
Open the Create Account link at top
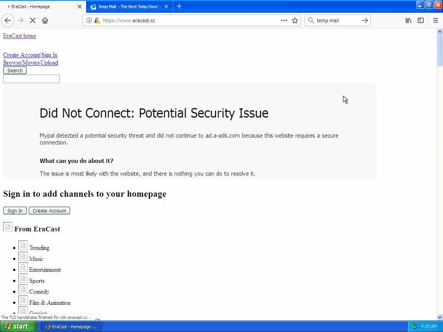tap(22, 55)
